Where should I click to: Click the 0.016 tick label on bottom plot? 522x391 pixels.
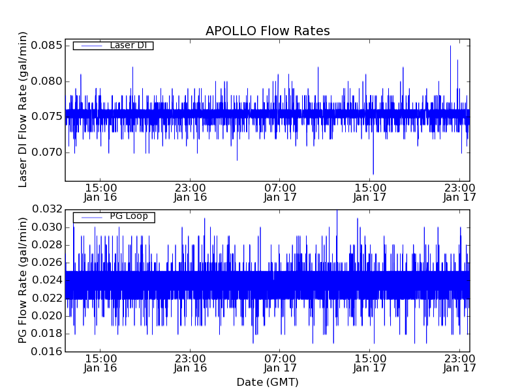tap(47, 351)
